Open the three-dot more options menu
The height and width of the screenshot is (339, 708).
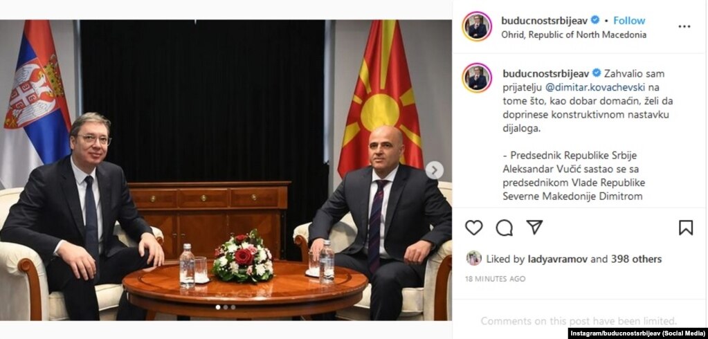coord(684,26)
